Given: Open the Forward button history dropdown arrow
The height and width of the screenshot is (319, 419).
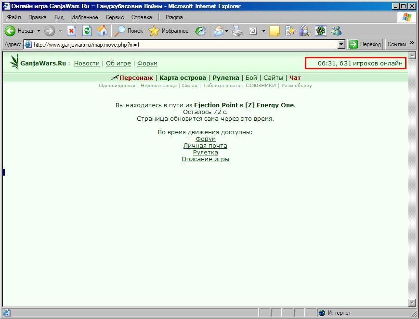Looking at the screenshot, I should click(60, 31).
